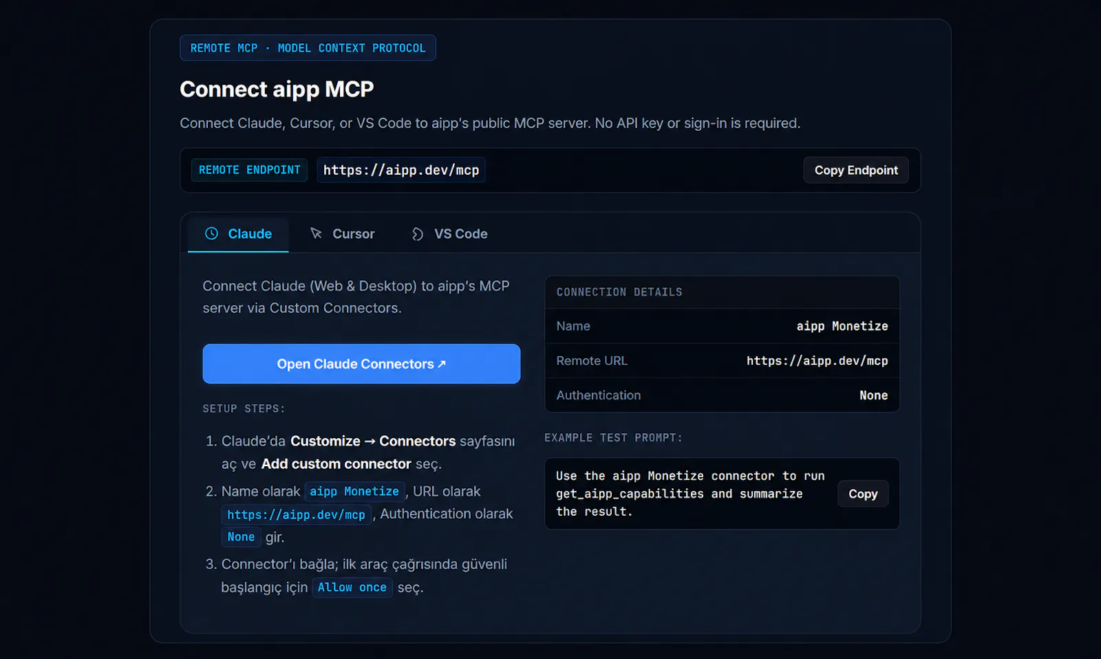1101x659 pixels.
Task: Click the aipp Monetize code chip in step 2
Action: [354, 491]
